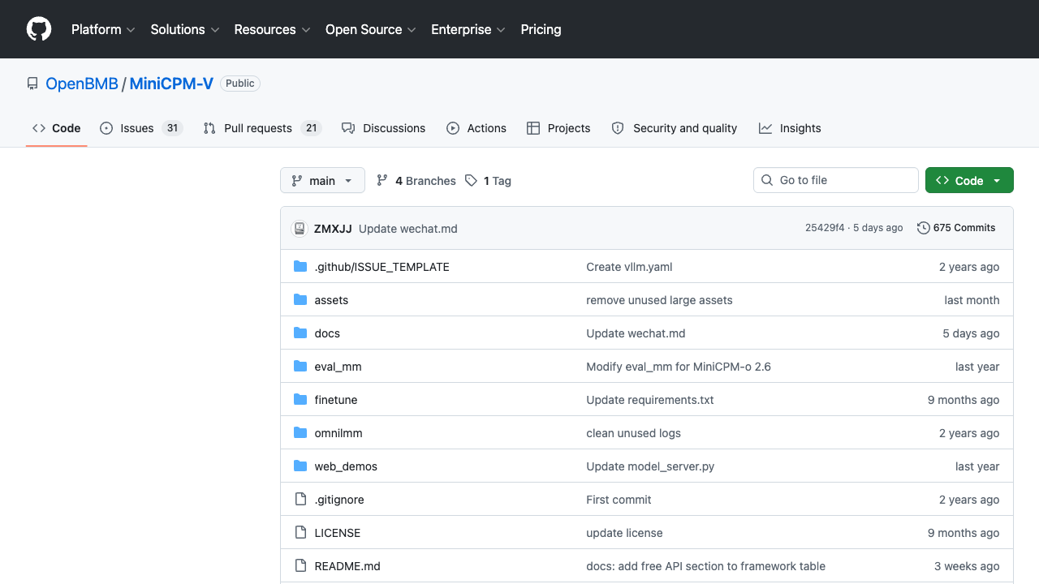1039x584 pixels.
Task: Open the Open Source dropdown
Action: 371,29
